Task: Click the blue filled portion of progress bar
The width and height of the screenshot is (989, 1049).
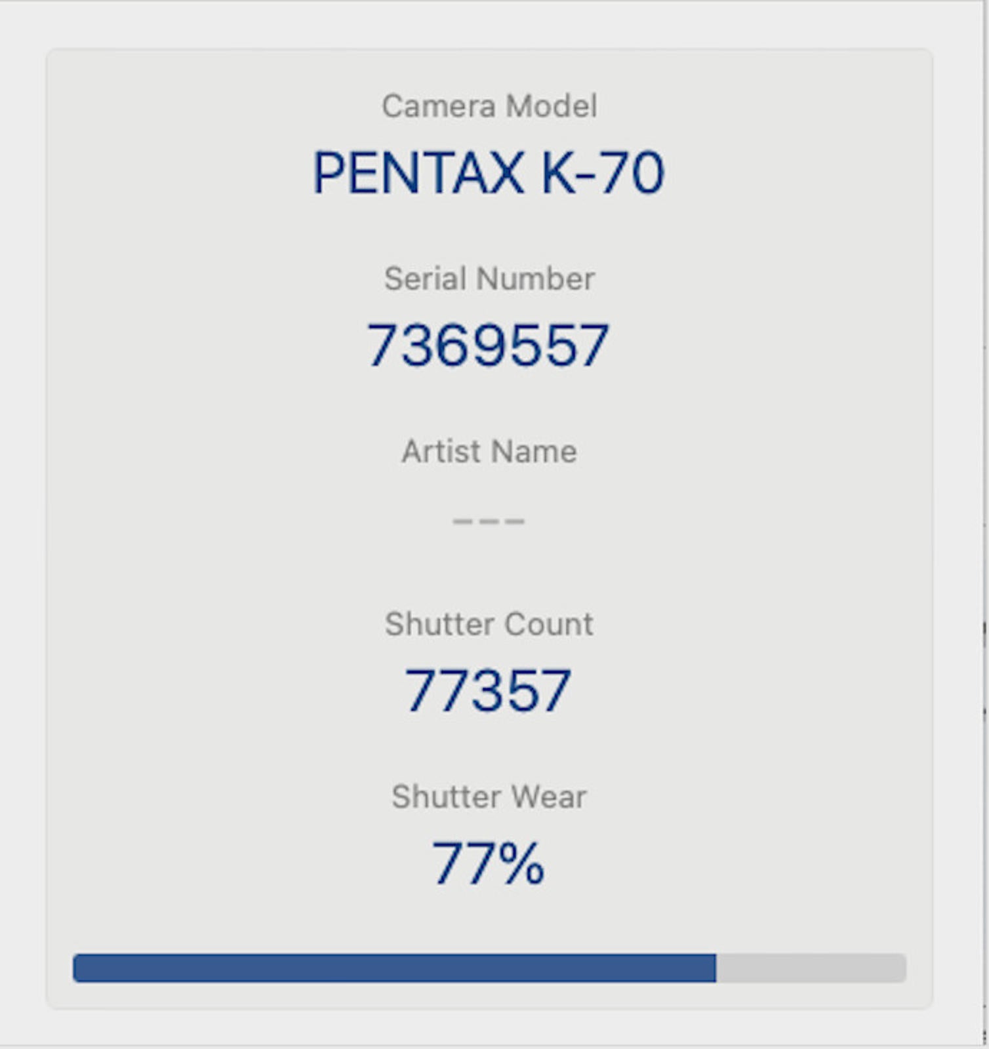Action: pyautogui.click(x=394, y=968)
